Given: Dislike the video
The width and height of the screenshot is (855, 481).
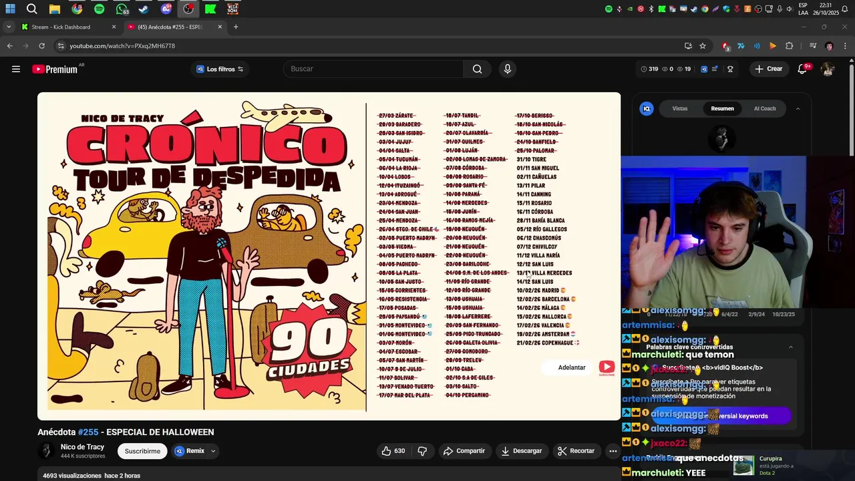Looking at the screenshot, I should tap(422, 451).
